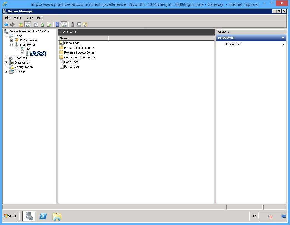Expand the Features tree node
This screenshot has height=225, width=290.
point(6,58)
